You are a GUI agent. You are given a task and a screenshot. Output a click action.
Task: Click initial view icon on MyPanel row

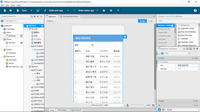22,36
